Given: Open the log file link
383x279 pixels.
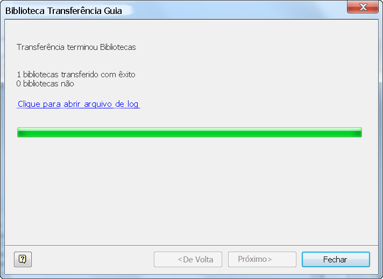Looking at the screenshot, I should coord(78,104).
